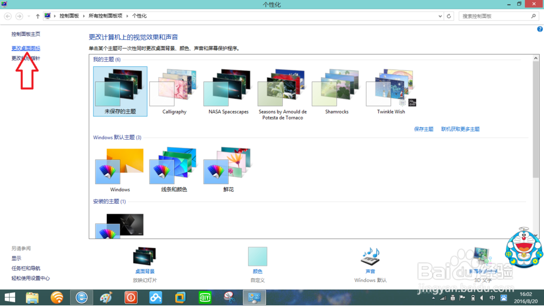
Task: Open the blue cloud taskbar app
Action: 156,298
